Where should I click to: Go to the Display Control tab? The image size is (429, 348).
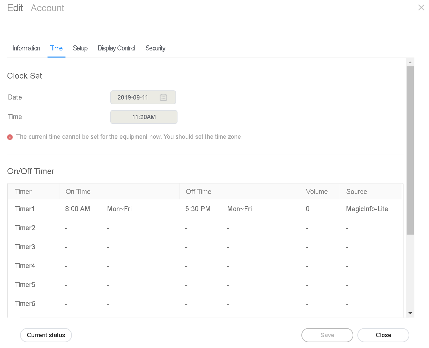(116, 48)
